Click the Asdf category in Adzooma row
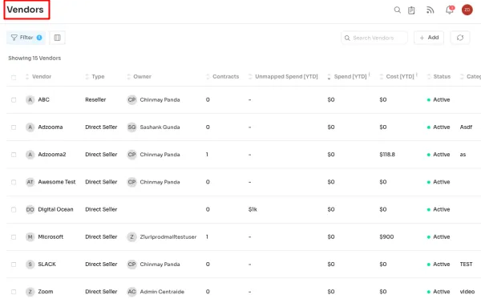 tap(466, 127)
